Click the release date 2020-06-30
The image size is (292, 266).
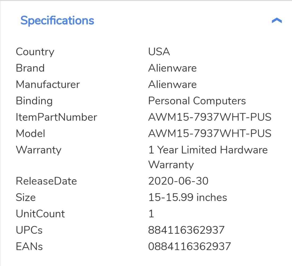tap(178, 181)
